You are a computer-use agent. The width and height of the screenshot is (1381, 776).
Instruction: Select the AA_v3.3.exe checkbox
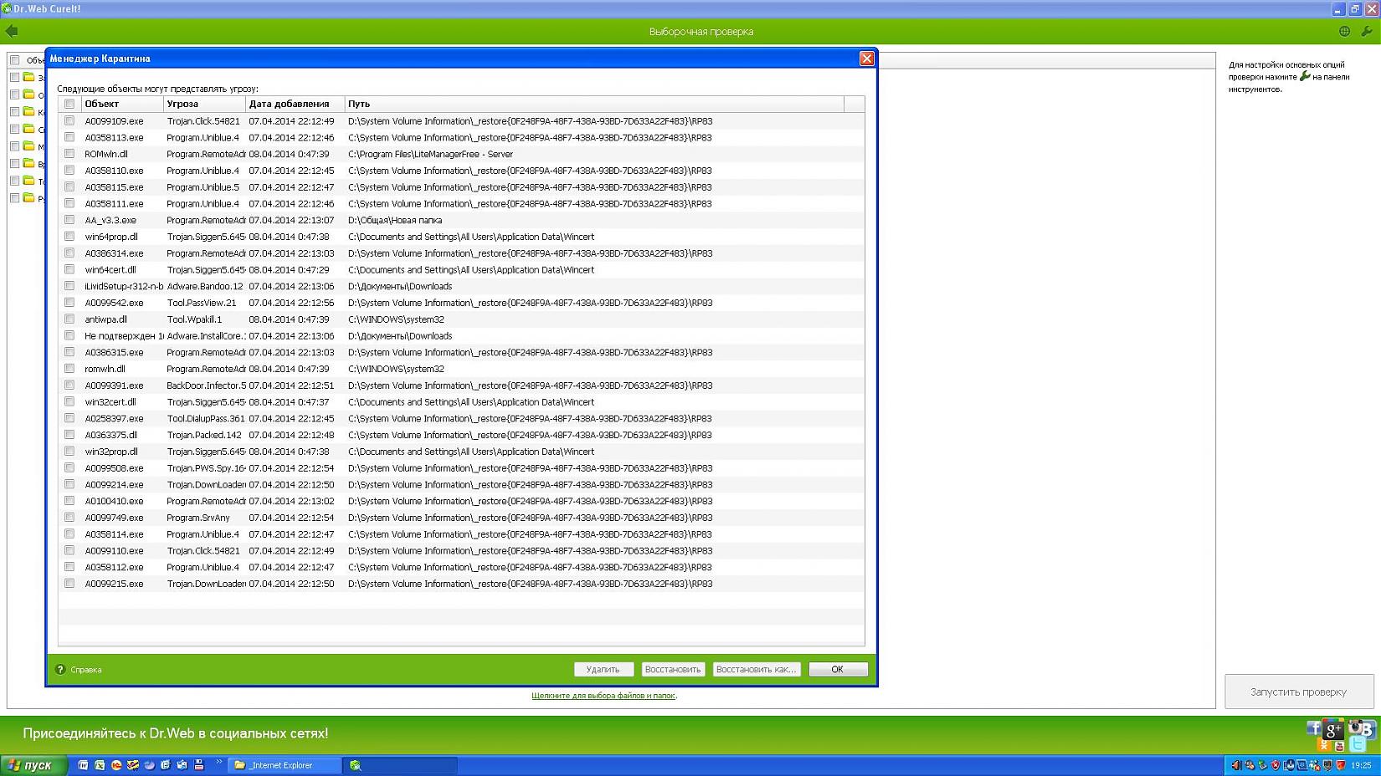[x=69, y=220]
